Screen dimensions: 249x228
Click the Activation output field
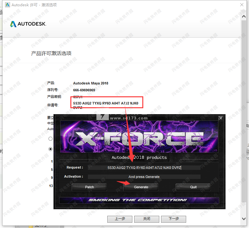click(x=144, y=177)
